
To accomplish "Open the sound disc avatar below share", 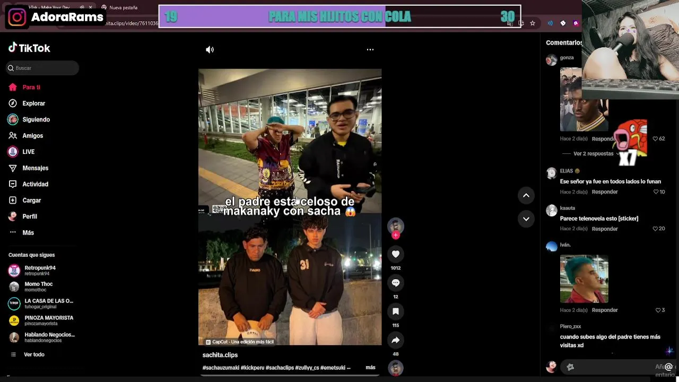I will [x=396, y=368].
